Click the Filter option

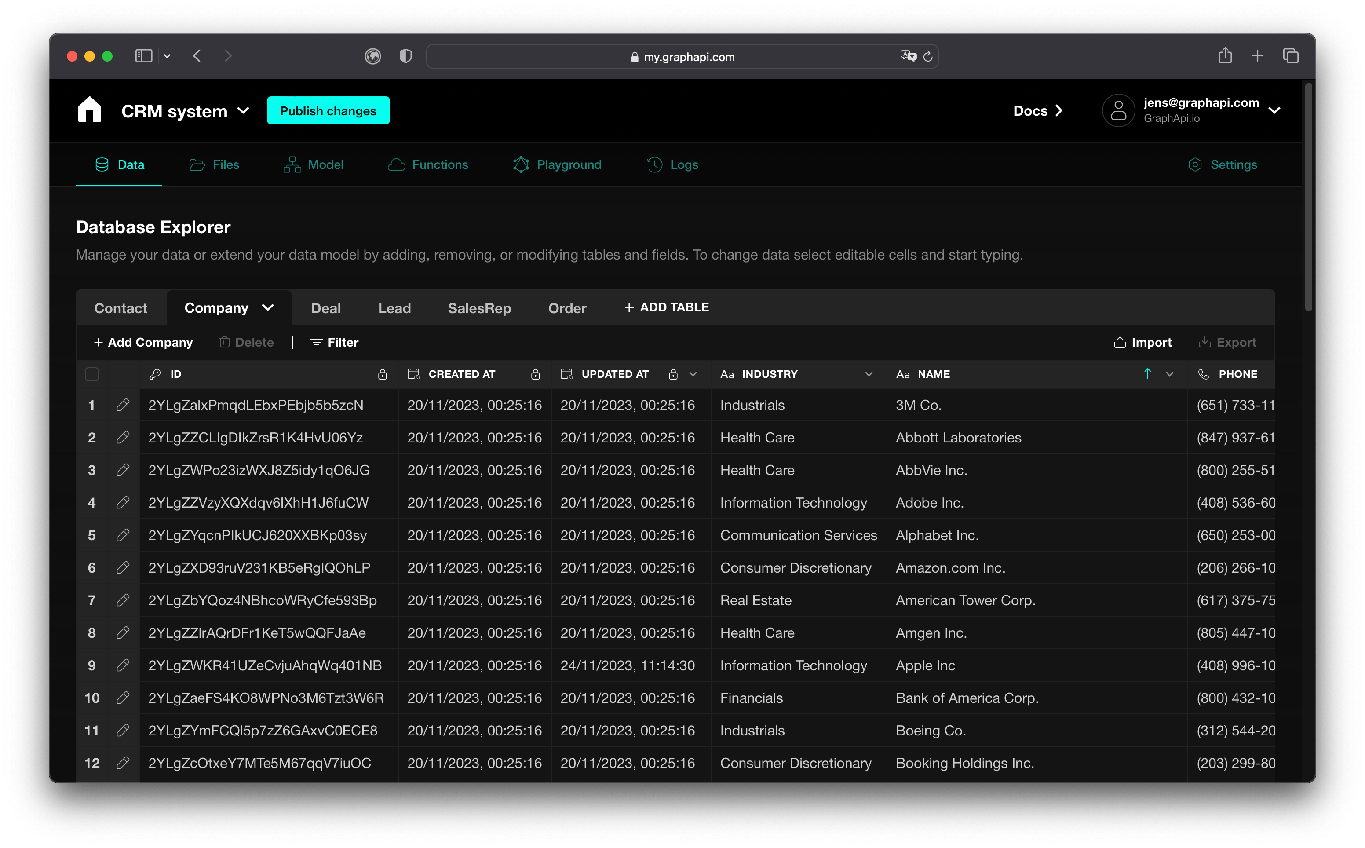(x=336, y=342)
